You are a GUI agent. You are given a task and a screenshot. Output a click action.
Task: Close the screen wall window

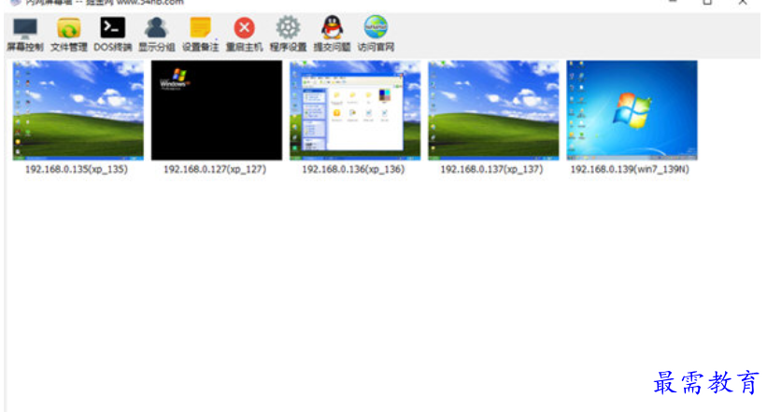tap(743, 3)
